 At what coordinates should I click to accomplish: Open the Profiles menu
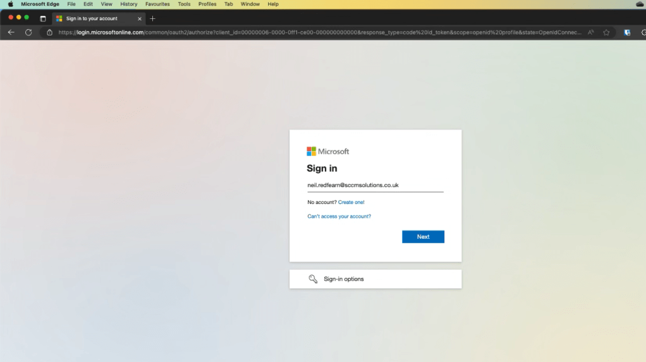[x=207, y=4]
